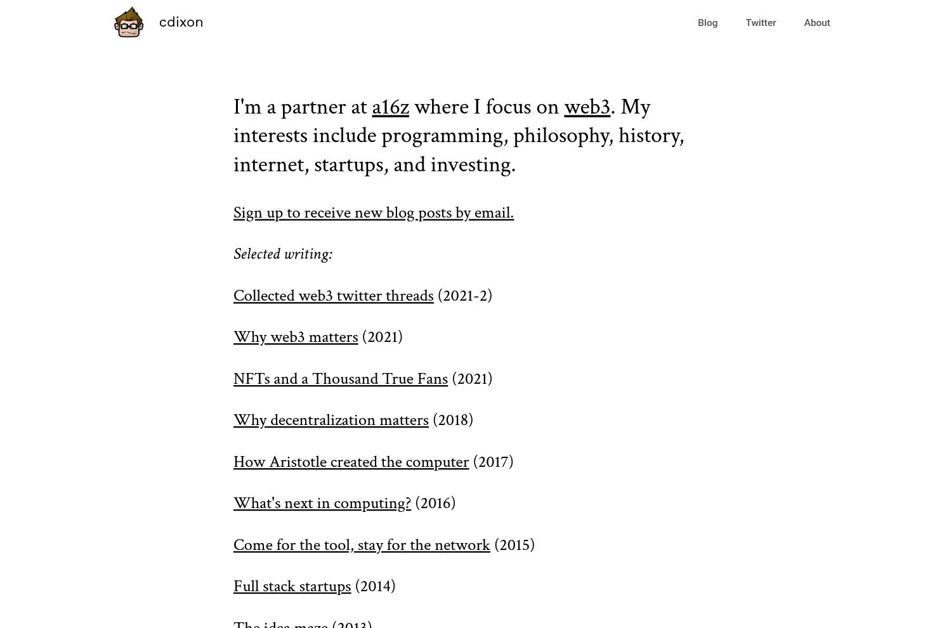Screen dimensions: 942x628
Task: Click the intro paragraph about programming interests
Action: (458, 135)
